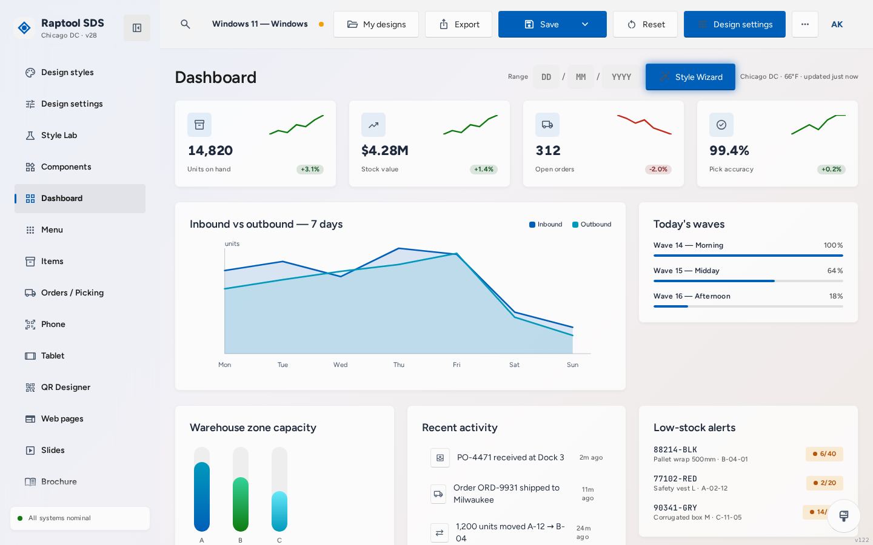The width and height of the screenshot is (873, 545).
Task: Click the Open orders truck icon
Action: tap(547, 125)
